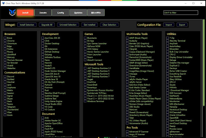Select the VLC (Video Player) checkbox
Viewport: 206px width, 138px height.
click(x=127, y=120)
